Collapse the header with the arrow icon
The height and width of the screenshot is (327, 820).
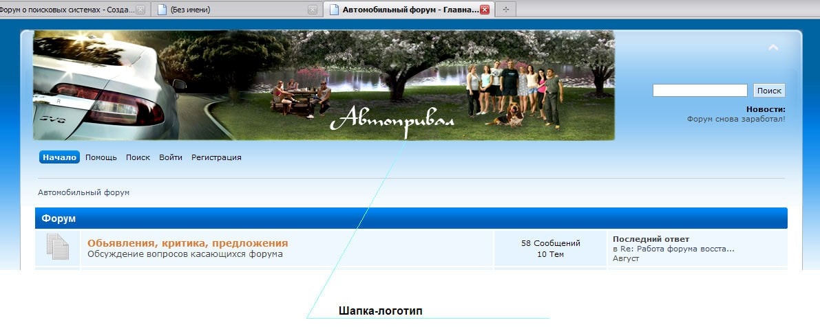773,47
